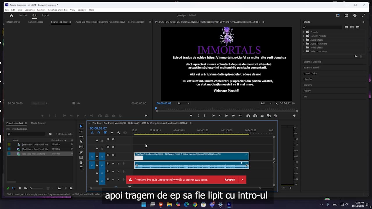This screenshot has width=372, height=209.
Task: Click the Home icon in workspace bar
Action: (11, 15)
